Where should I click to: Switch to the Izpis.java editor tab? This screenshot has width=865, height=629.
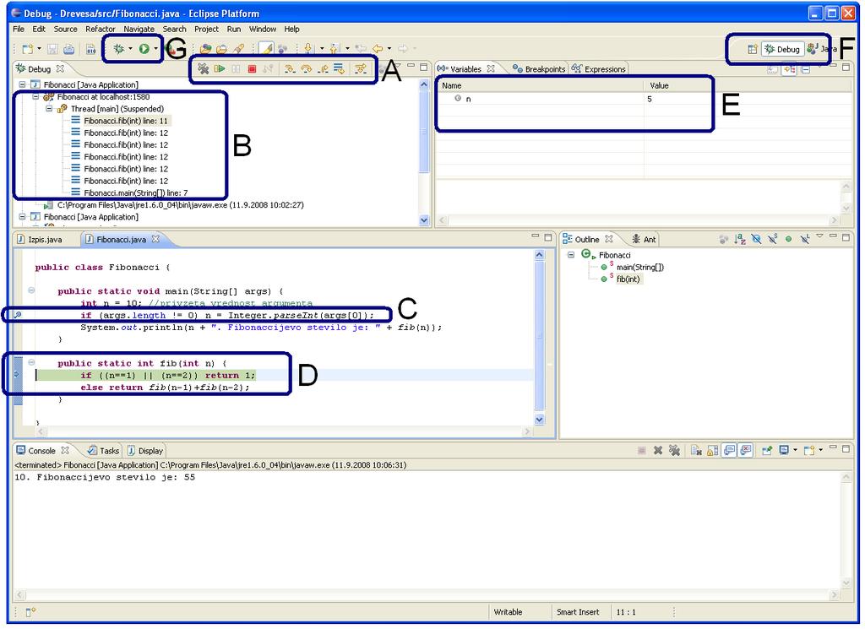click(x=40, y=239)
